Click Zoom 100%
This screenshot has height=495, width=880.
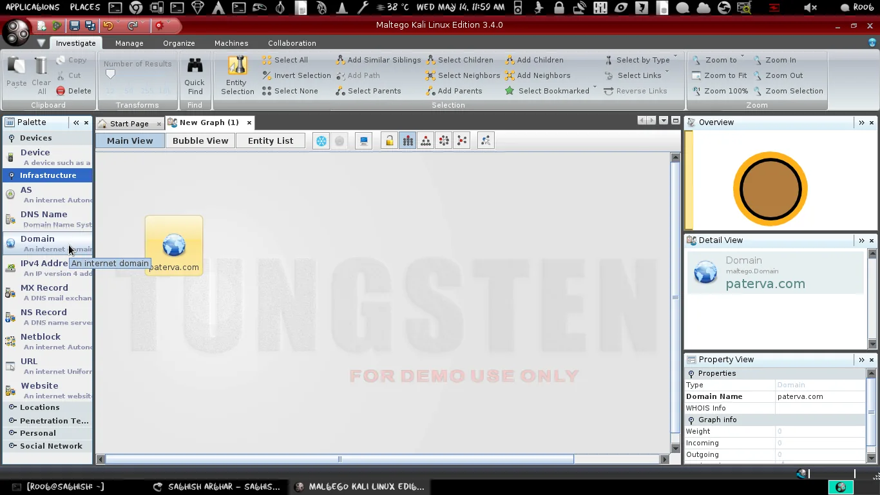click(x=720, y=91)
